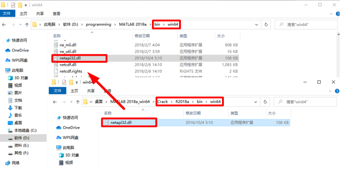Sort by 名称 column in the back window
Screen dimensions: 341x173
point(57,36)
